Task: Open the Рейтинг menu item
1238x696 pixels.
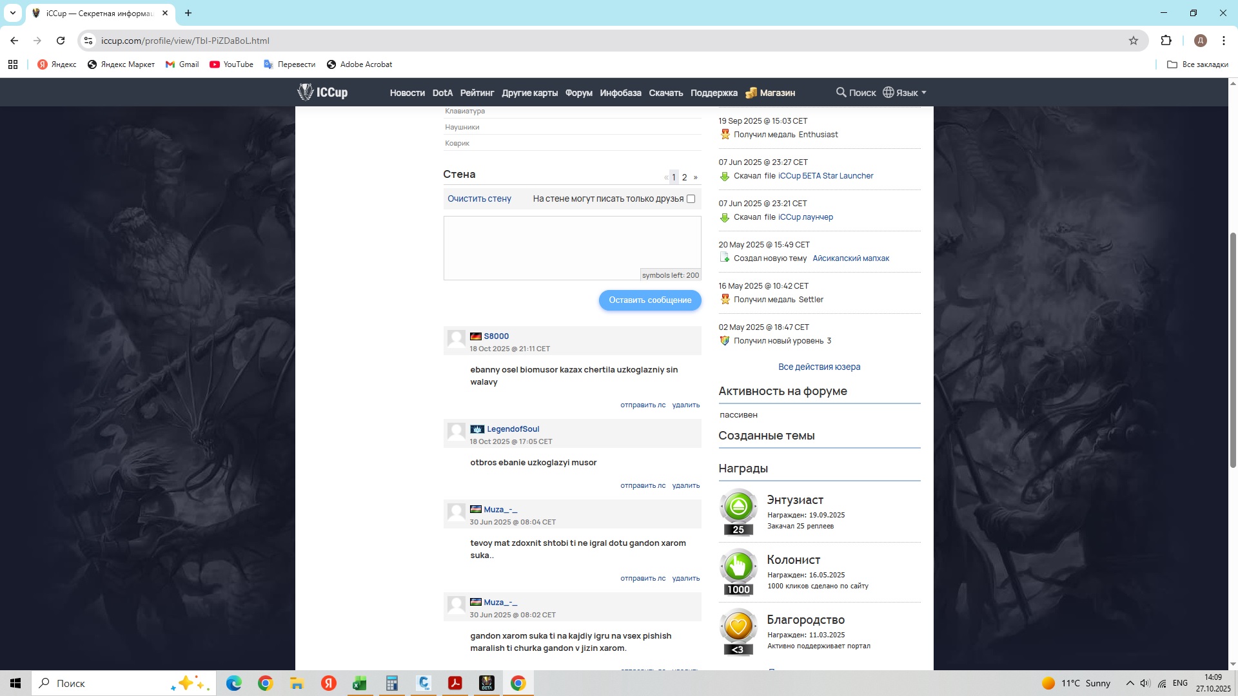Action: (477, 93)
